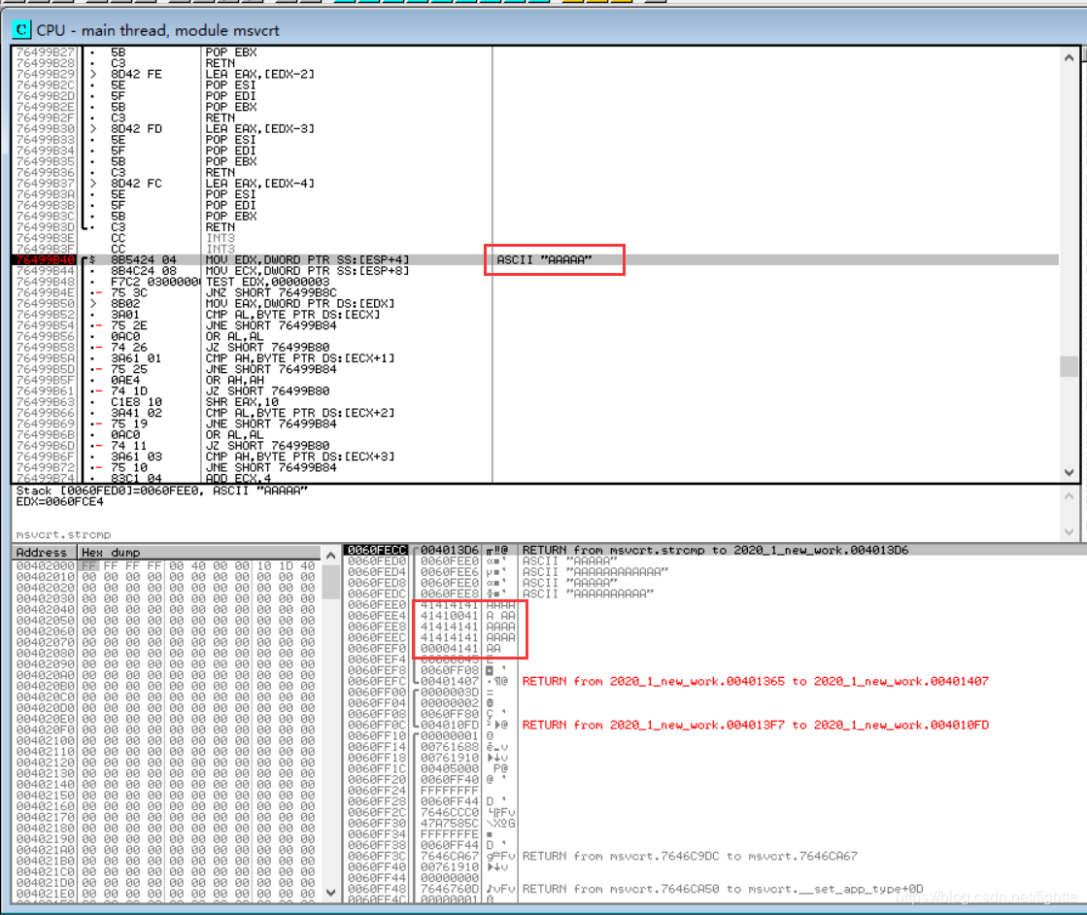1087x915 pixels.
Task: Click stack comment ASCII "AAAAAAAAAA"
Action: (x=588, y=594)
